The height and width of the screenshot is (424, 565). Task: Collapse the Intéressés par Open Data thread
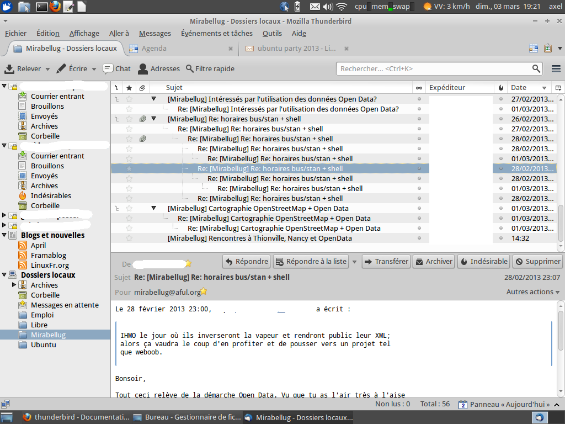[153, 98]
